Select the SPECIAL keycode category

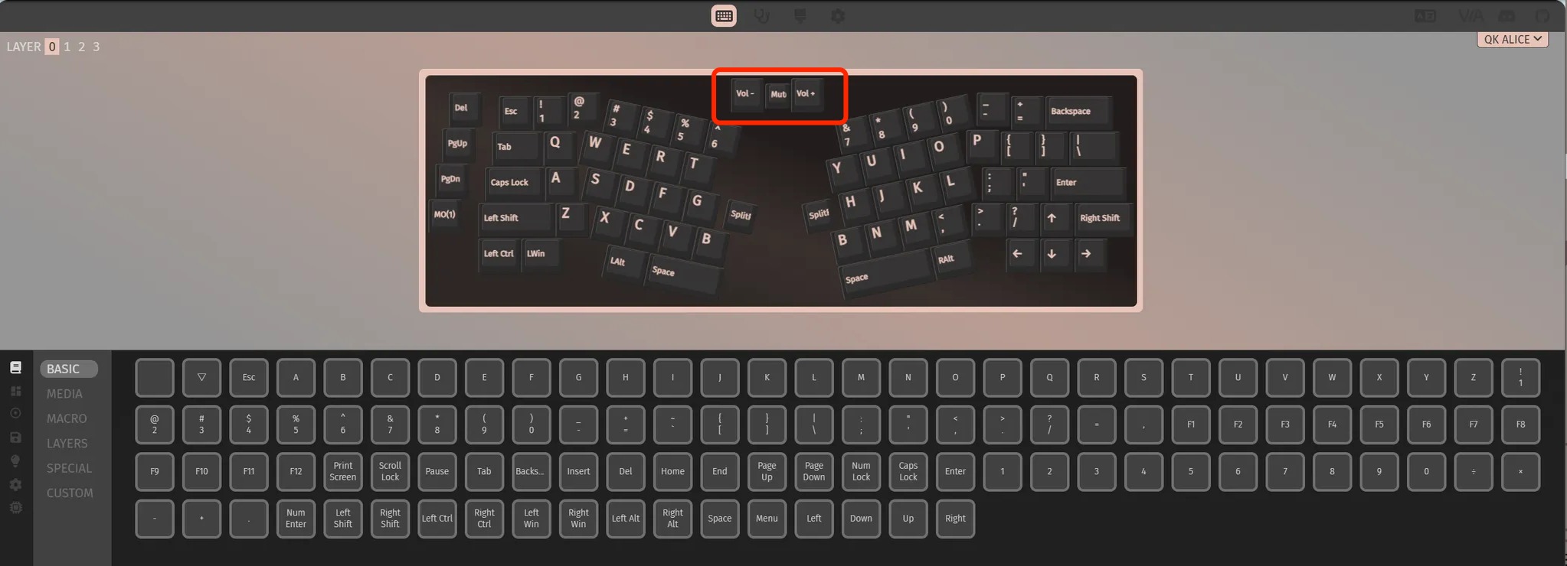(x=69, y=468)
